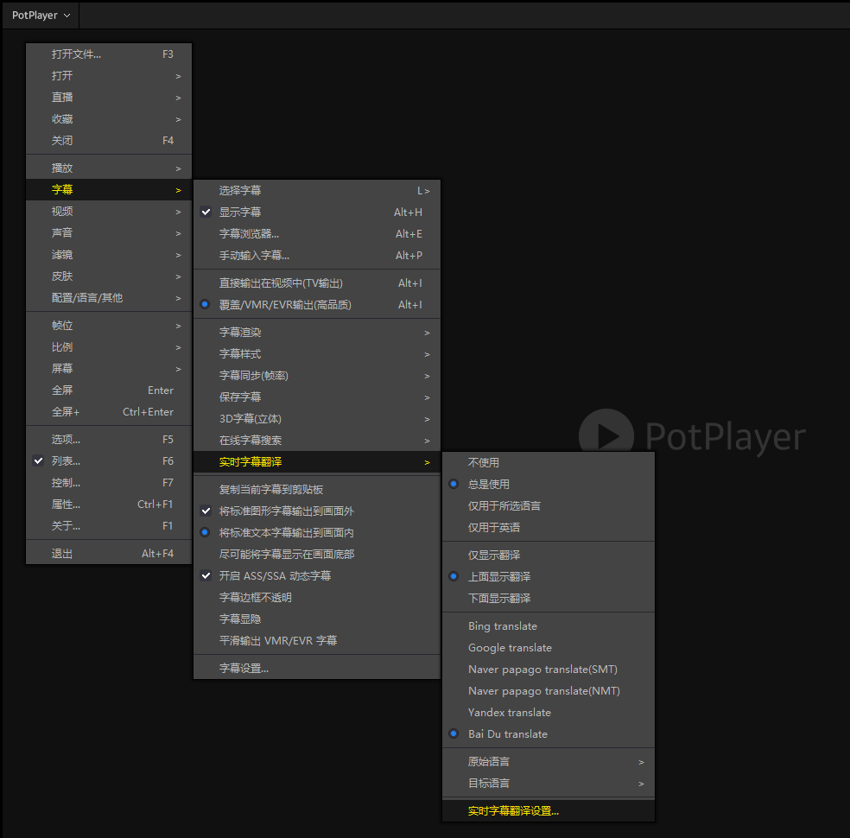850x838 pixels.
Task: Open the 声音 submenu
Action: click(109, 233)
